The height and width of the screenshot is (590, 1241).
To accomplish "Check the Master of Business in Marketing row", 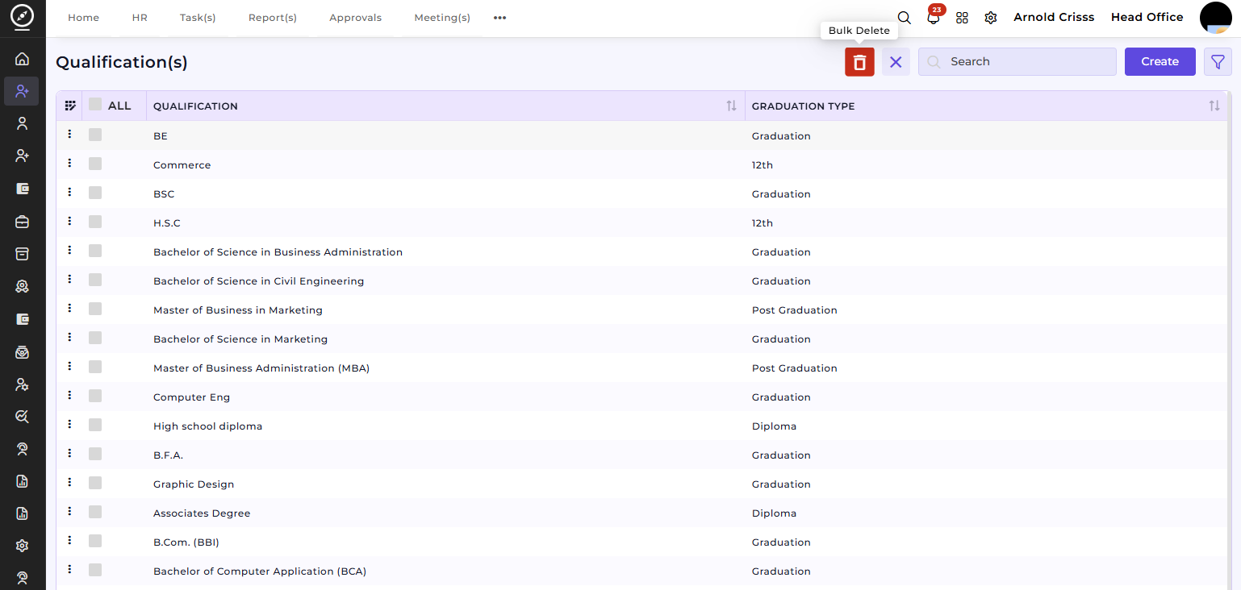I will (95, 309).
